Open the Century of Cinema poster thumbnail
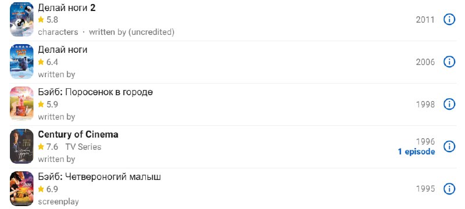465x209 pixels. [22, 146]
